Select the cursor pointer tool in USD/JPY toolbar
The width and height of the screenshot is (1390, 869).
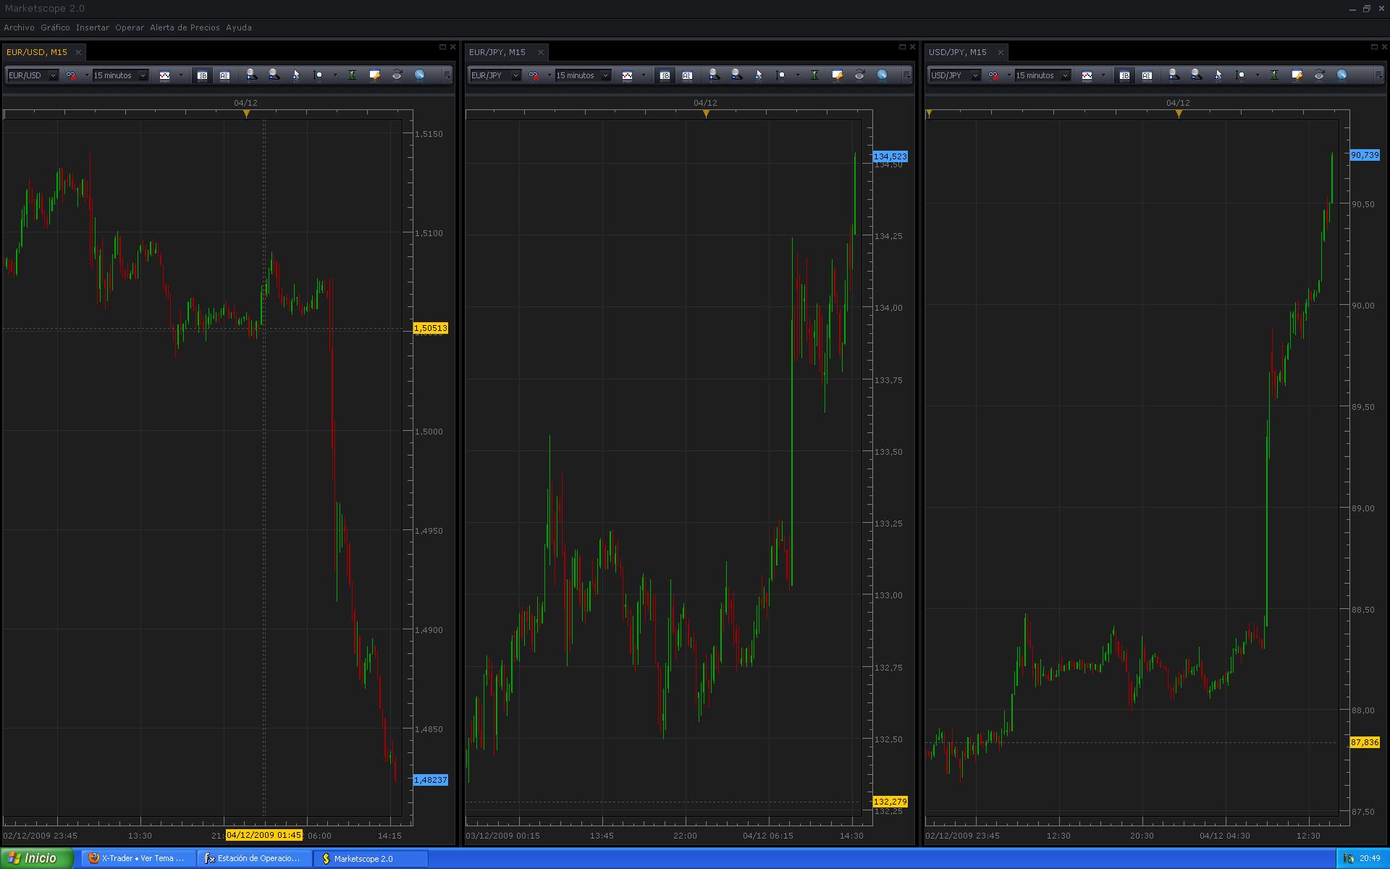click(1218, 75)
